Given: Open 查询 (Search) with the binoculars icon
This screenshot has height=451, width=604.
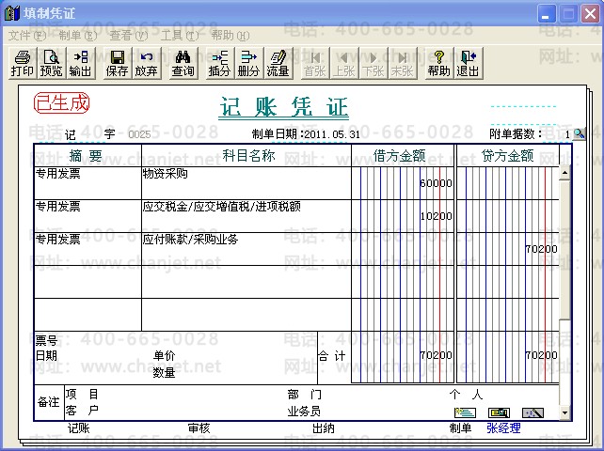Looking at the screenshot, I should tap(183, 63).
